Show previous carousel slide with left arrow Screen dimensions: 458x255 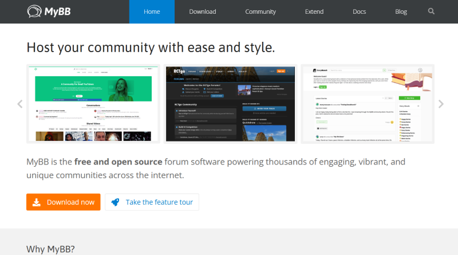[x=20, y=104]
